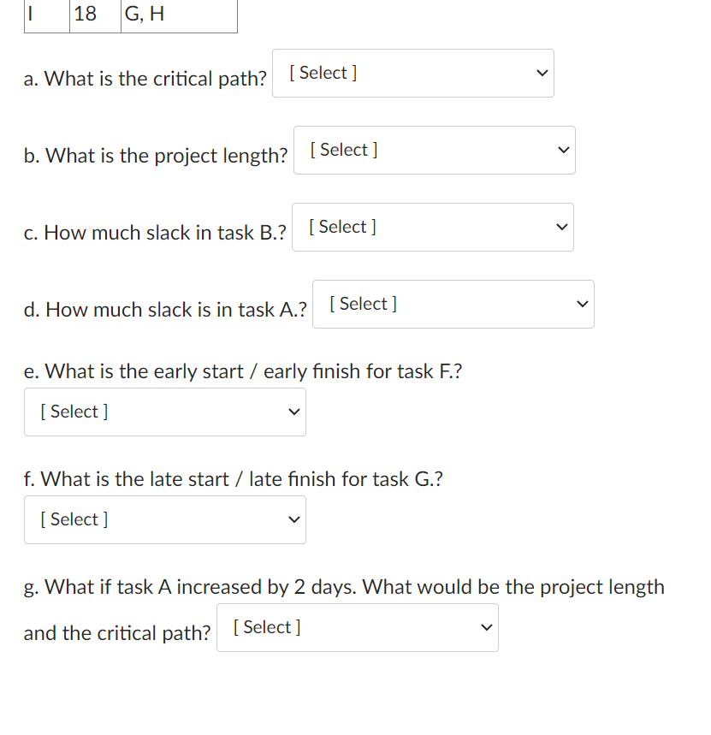Click the question text about task G

point(233,479)
